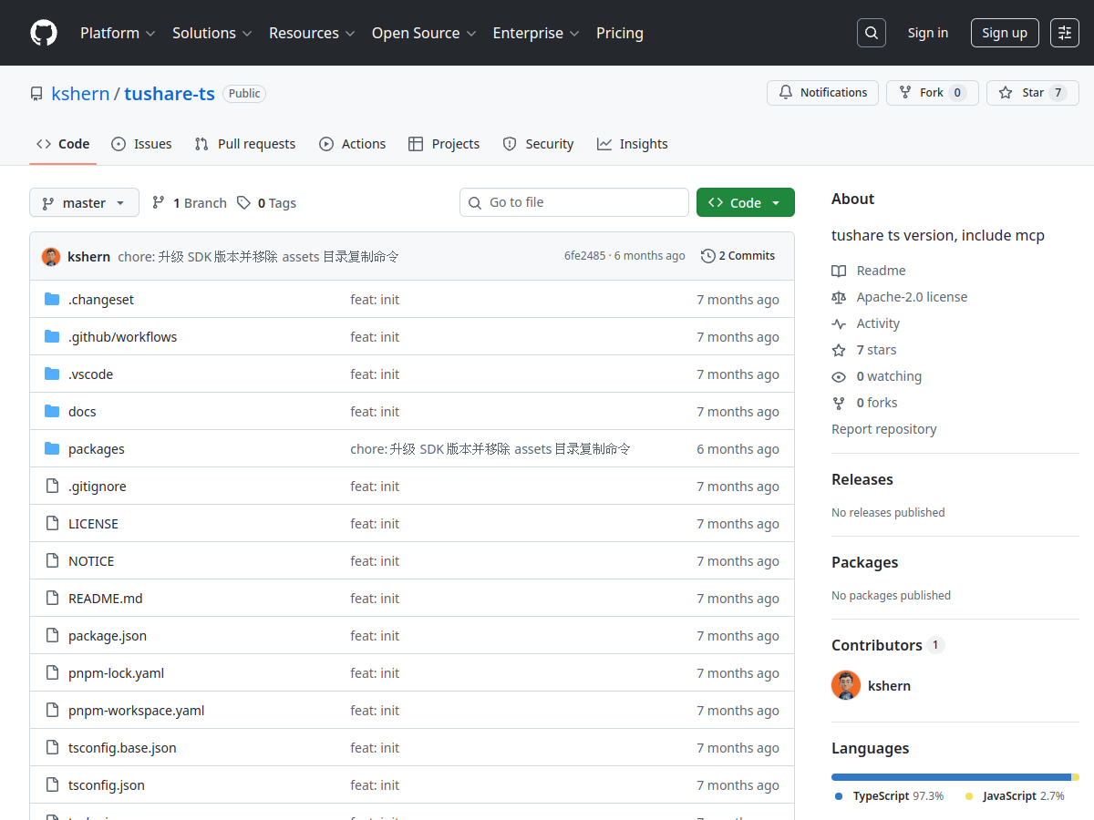This screenshot has width=1094, height=820.
Task: Click the GitHub logo icon
Action: tap(44, 33)
